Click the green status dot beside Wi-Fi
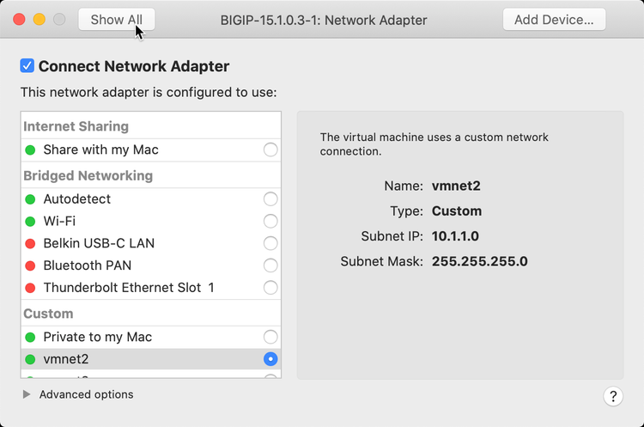This screenshot has width=644, height=427. pos(31,222)
